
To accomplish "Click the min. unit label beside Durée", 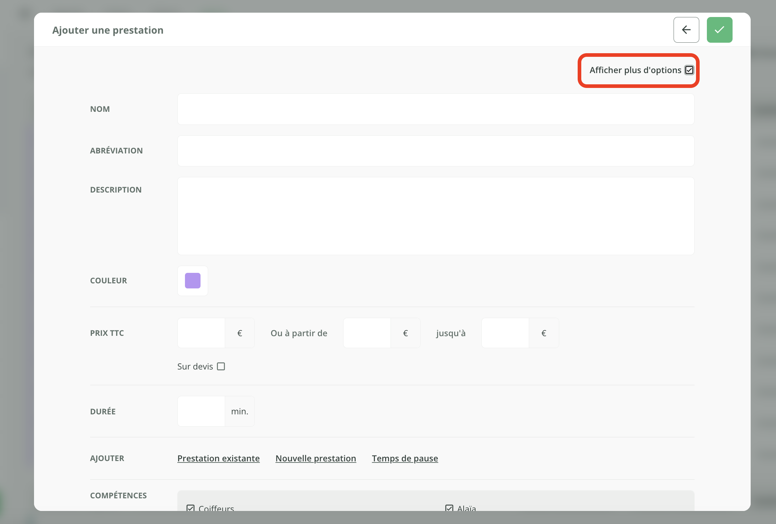I will (240, 411).
